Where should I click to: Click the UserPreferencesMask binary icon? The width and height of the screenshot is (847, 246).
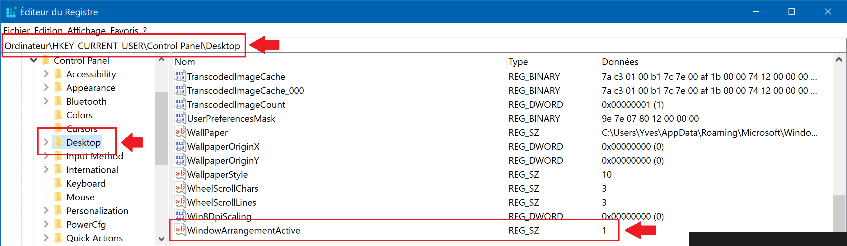pyautogui.click(x=180, y=118)
